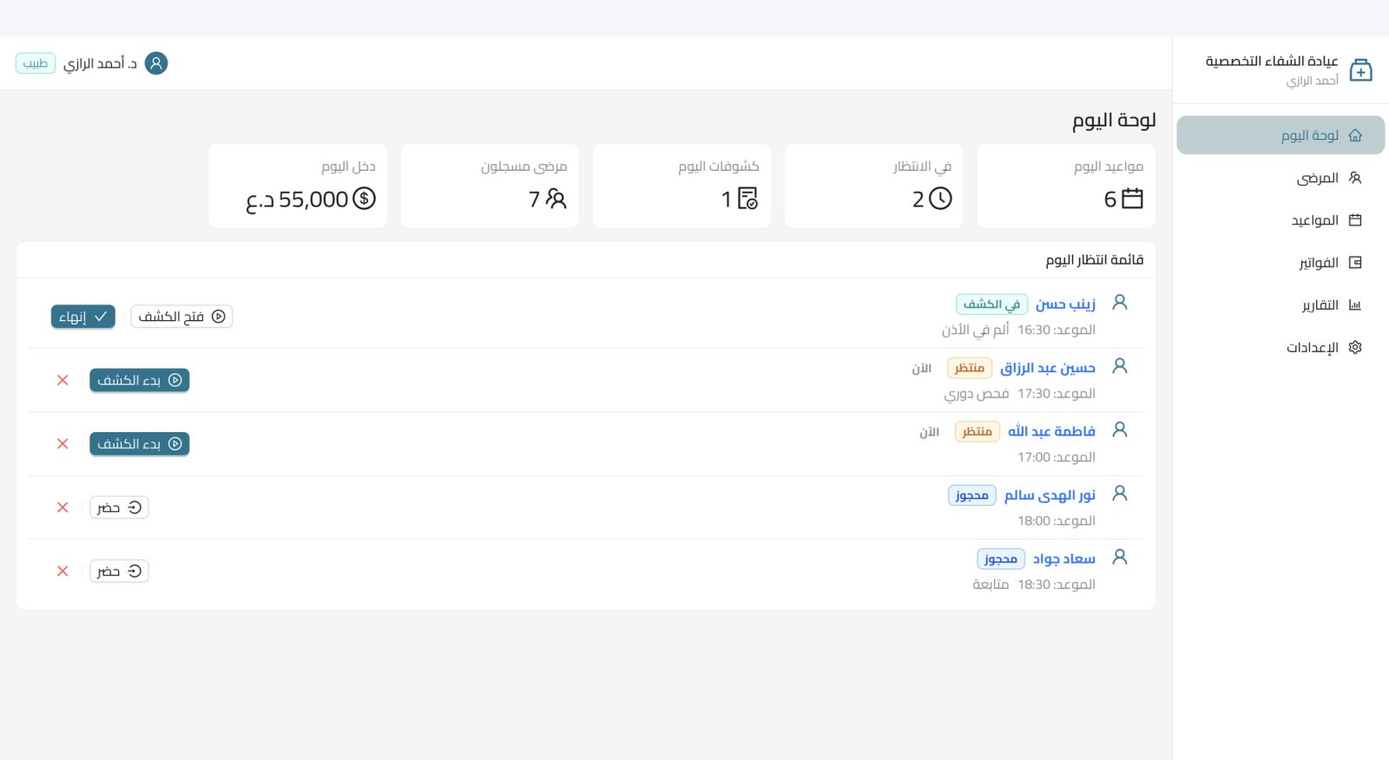Open patient link فاطمة عبد الله

[x=1051, y=431]
